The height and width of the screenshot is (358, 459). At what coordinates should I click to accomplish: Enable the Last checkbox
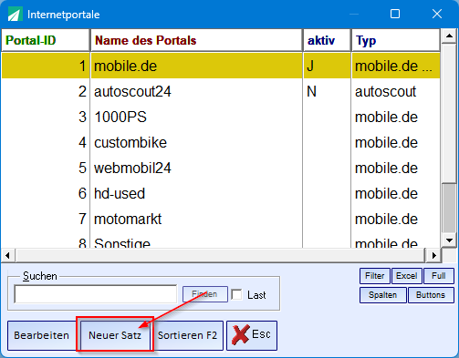click(236, 294)
